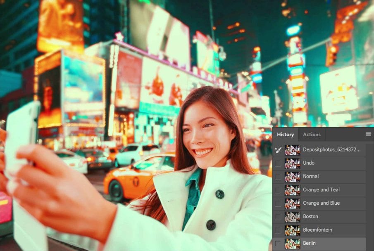Select the Berlin thumbnail image
The height and width of the screenshot is (251, 374).
click(292, 243)
